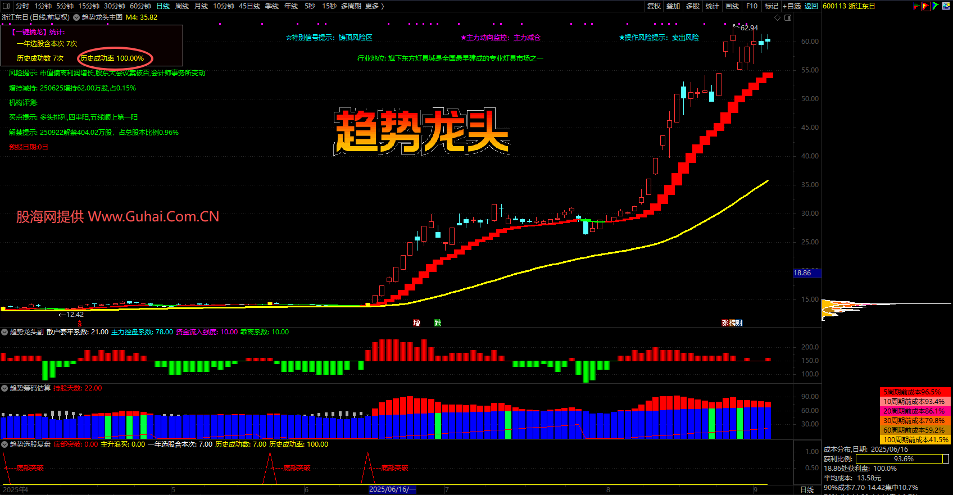Click the 涨 marker near bottom right
This screenshot has height=495, width=953.
pos(725,323)
